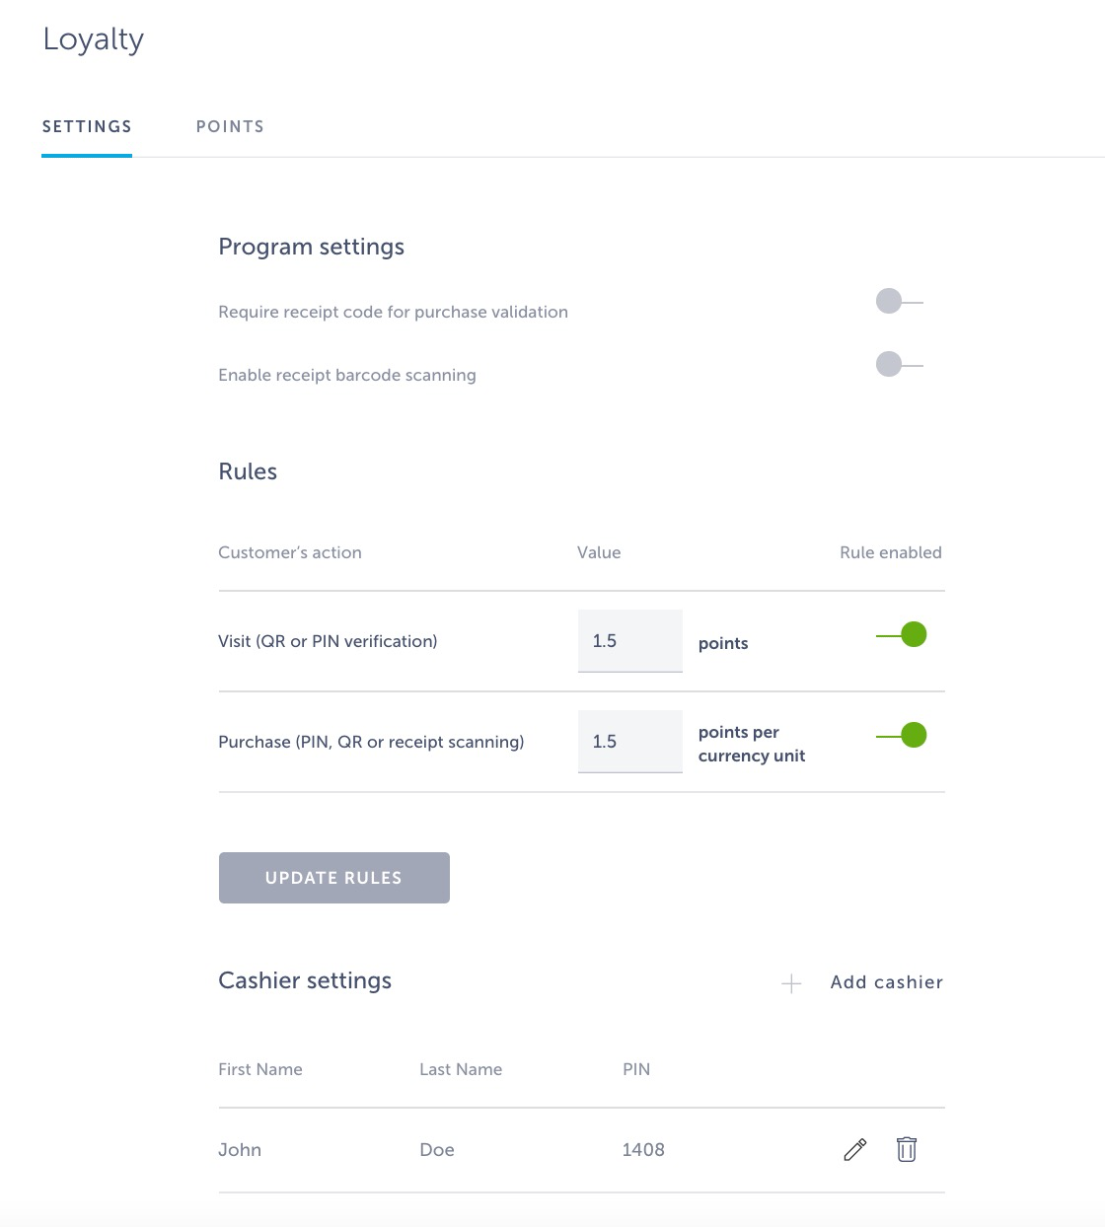Disable the Visit rule toggle
The image size is (1105, 1227).
coord(902,635)
